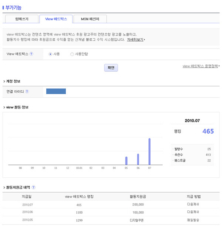Click the 200,000 amount cell
The width and height of the screenshot is (222, 227).
(x=138, y=204)
